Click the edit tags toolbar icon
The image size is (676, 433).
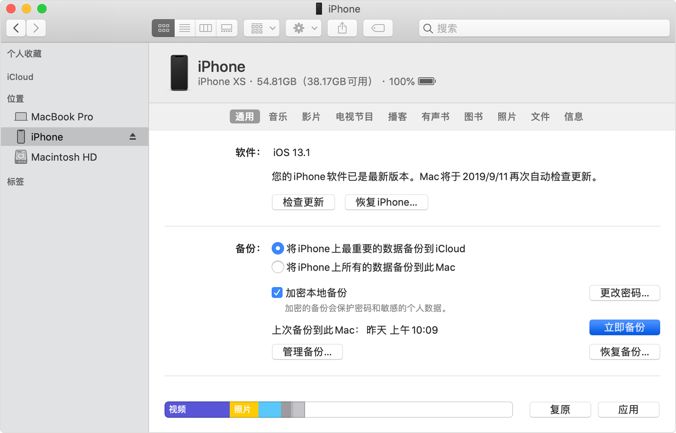click(378, 28)
